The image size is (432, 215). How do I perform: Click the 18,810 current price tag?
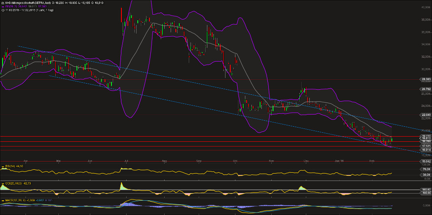point(426,138)
